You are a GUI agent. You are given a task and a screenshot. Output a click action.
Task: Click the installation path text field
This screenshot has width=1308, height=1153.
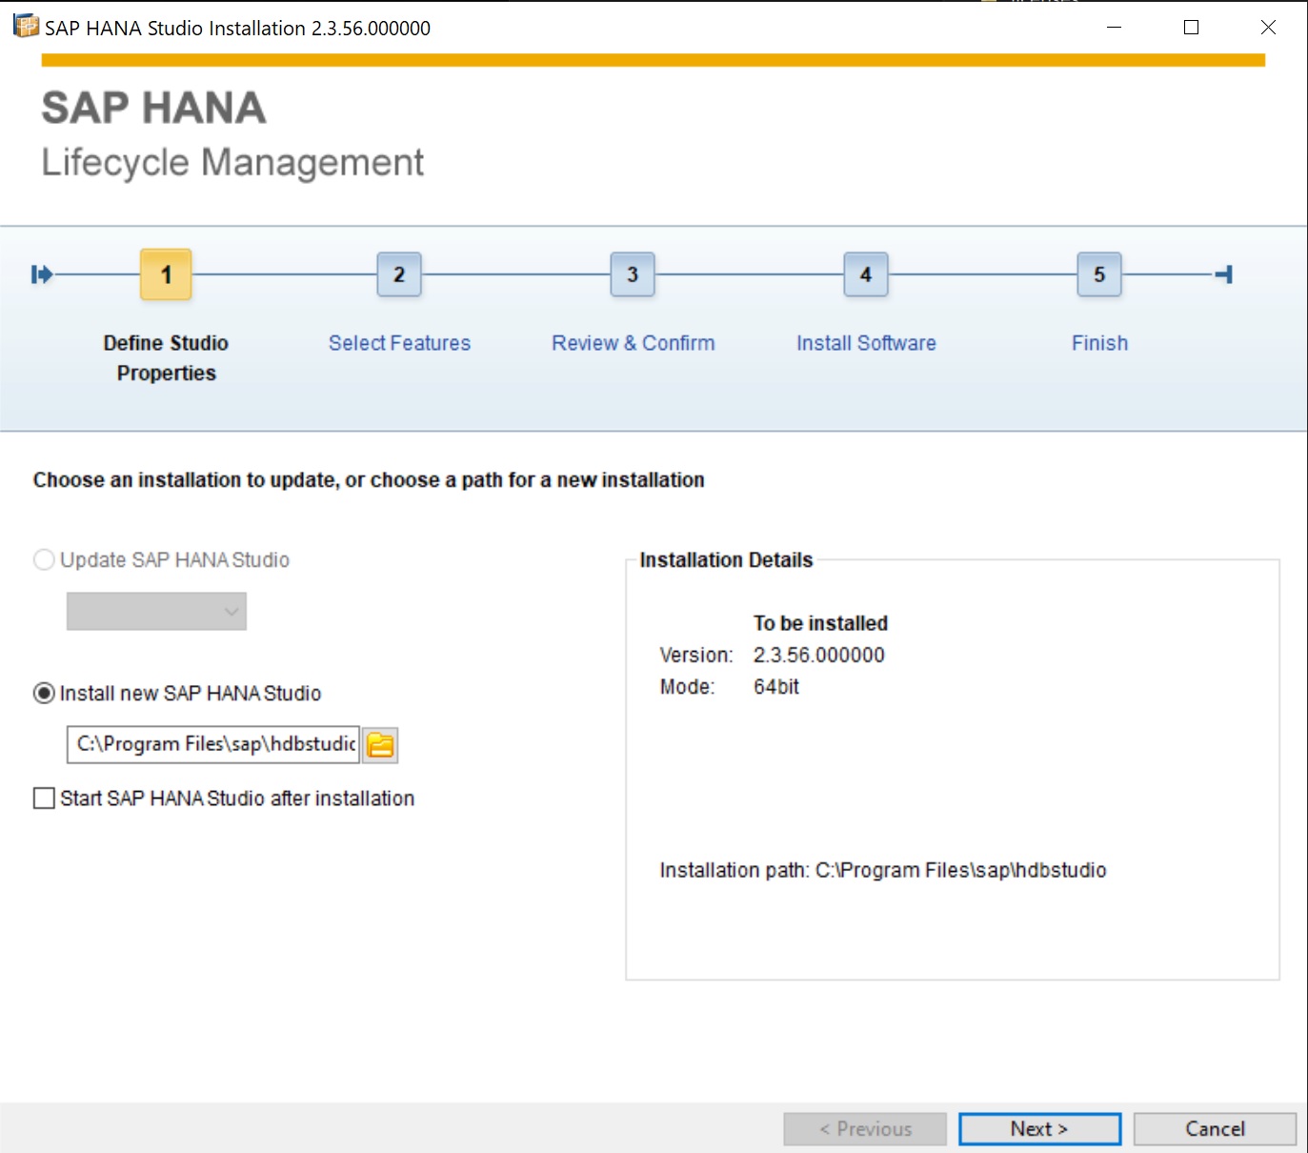point(213,744)
